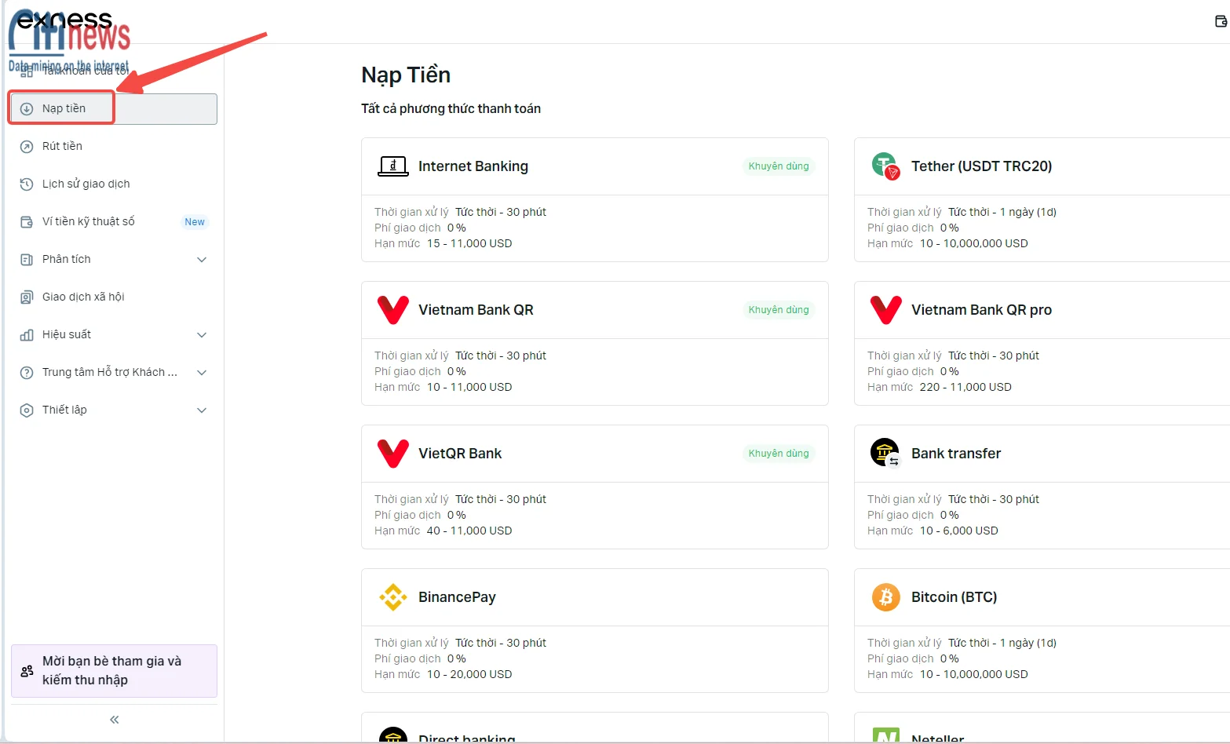Click the Lịch sử giao dịch history icon
1230x744 pixels.
tap(27, 184)
